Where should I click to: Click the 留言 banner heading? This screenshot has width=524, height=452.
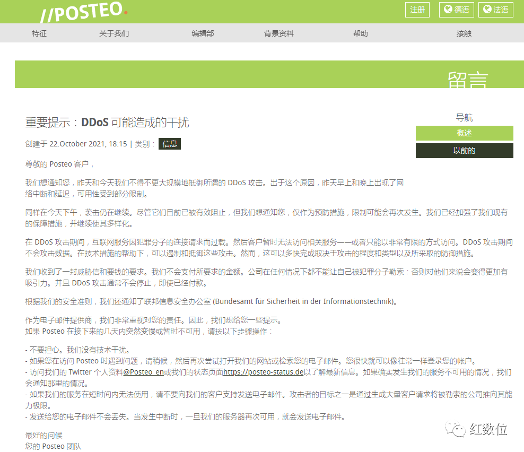click(x=468, y=80)
